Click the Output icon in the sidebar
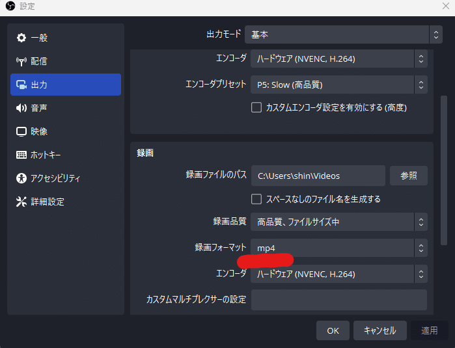455x348 pixels. click(x=21, y=85)
